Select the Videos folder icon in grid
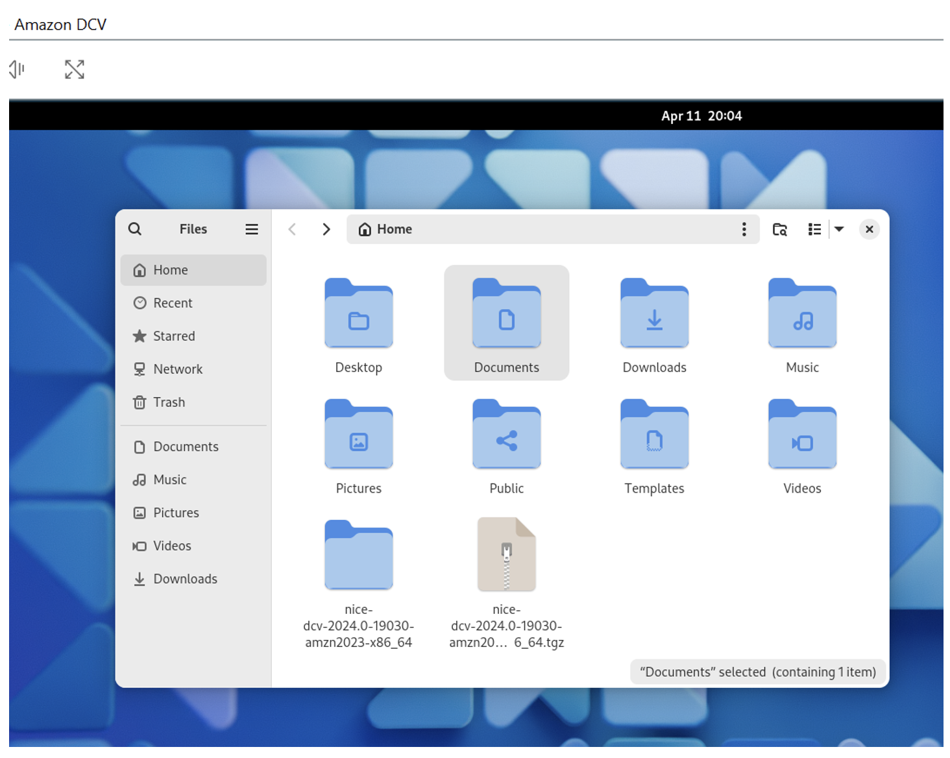The image size is (950, 758). pyautogui.click(x=803, y=434)
